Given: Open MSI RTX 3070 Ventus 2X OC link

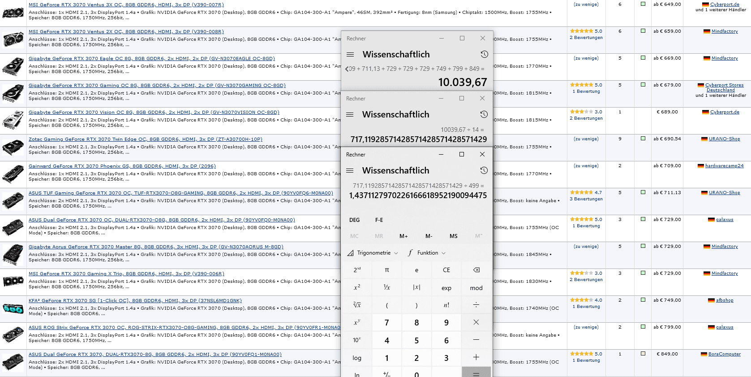Looking at the screenshot, I should pos(126,32).
